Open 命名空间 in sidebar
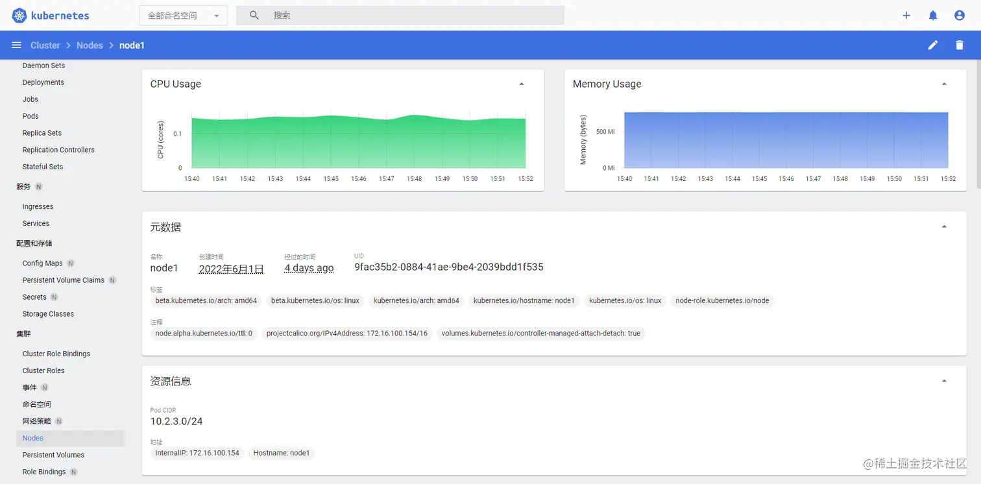The height and width of the screenshot is (484, 981). click(x=36, y=404)
